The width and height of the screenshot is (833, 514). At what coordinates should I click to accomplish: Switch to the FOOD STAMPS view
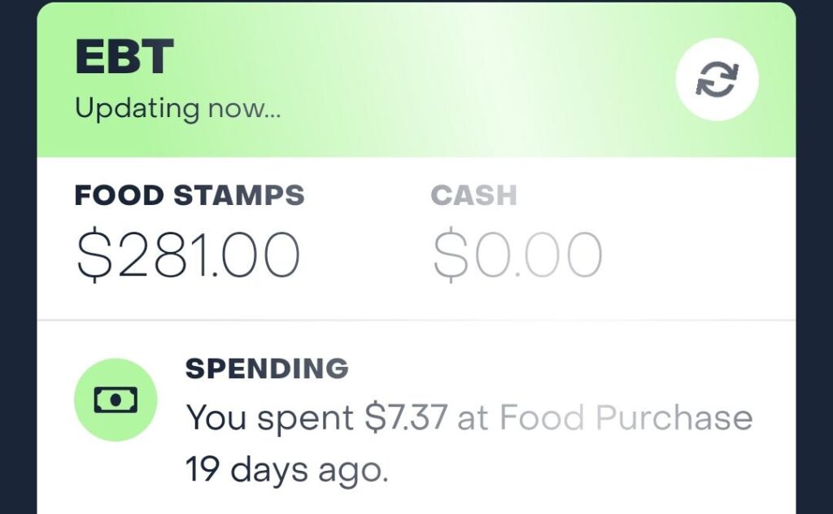pos(189,195)
